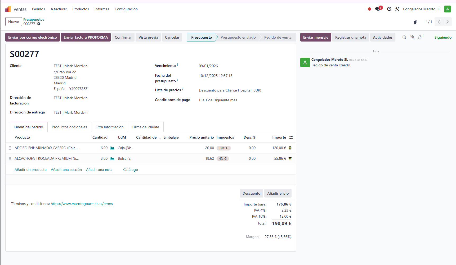Viewport: 456px width, 265px height.
Task: Open the activities clock icon in top bar
Action: point(389,9)
